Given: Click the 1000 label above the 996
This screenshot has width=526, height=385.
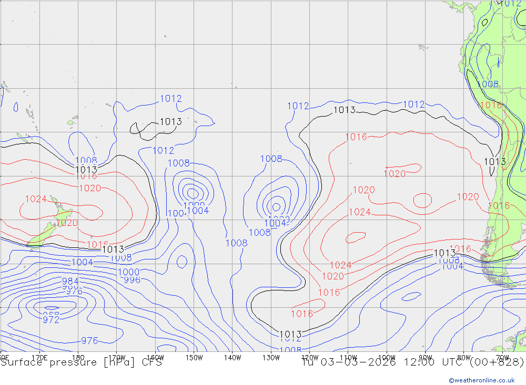Looking at the screenshot, I should 129,272.
